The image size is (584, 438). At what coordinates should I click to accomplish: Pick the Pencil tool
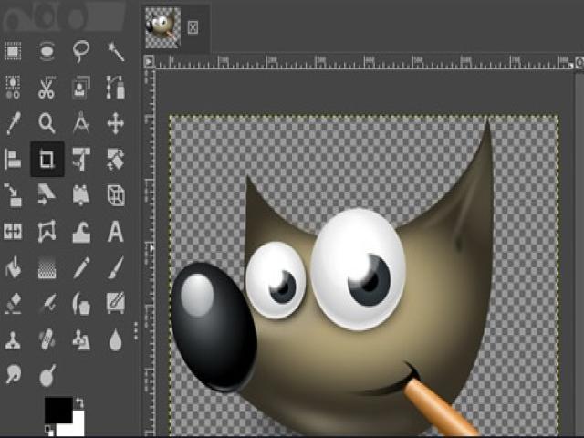coord(81,267)
